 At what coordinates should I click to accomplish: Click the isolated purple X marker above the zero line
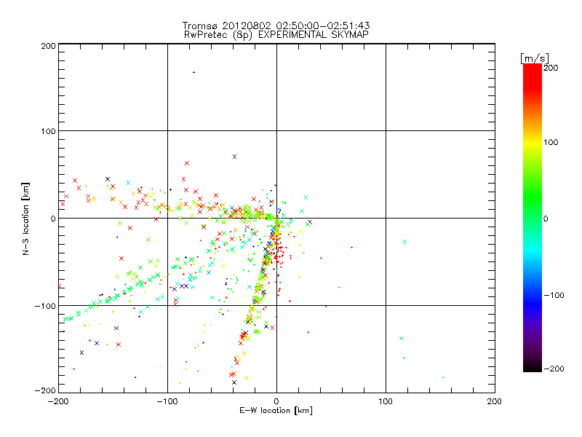(234, 157)
